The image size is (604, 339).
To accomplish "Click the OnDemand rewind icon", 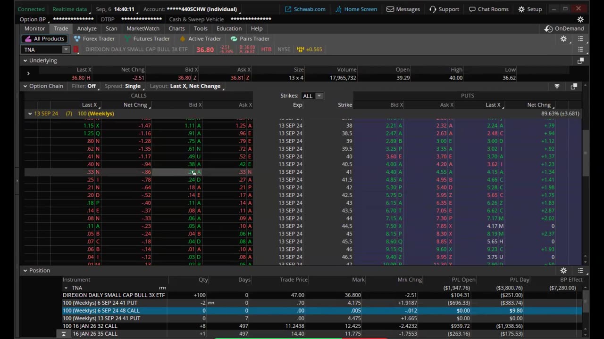I will pos(548,28).
